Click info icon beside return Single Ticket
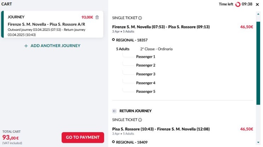Image resolution: width=263 pixels, height=147 pixels. (x=140, y=120)
